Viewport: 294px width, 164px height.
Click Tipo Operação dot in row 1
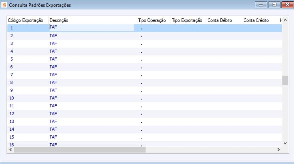click(141, 29)
